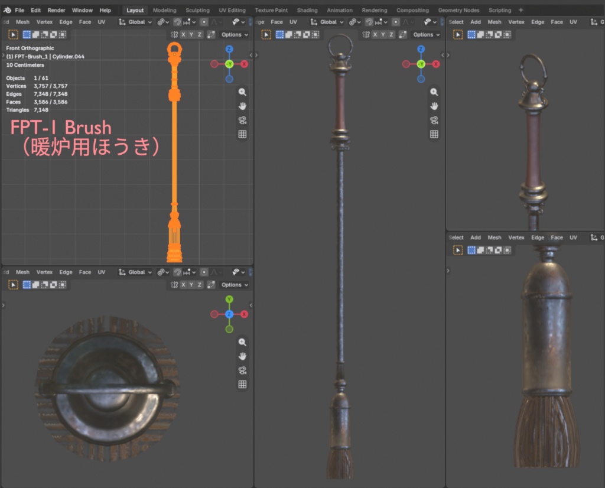This screenshot has height=488, width=605.
Task: Open the File menu
Action: 19,10
